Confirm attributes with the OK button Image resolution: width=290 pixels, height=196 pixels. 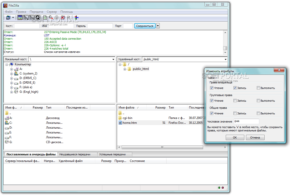click(x=235, y=138)
